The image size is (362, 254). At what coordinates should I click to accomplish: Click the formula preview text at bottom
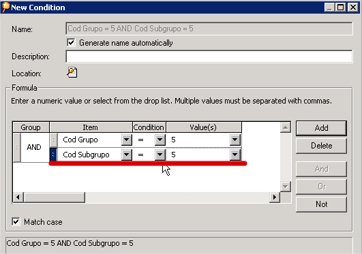[x=70, y=243]
